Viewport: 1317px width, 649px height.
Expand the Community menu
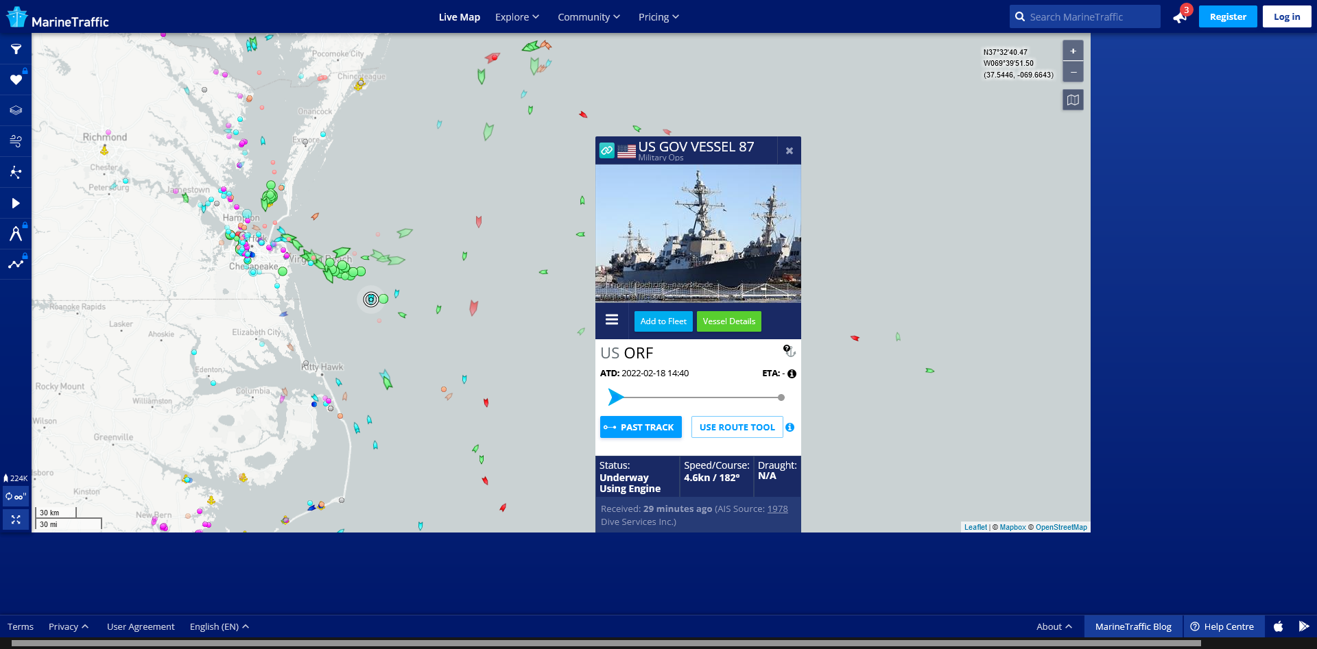[x=589, y=17]
